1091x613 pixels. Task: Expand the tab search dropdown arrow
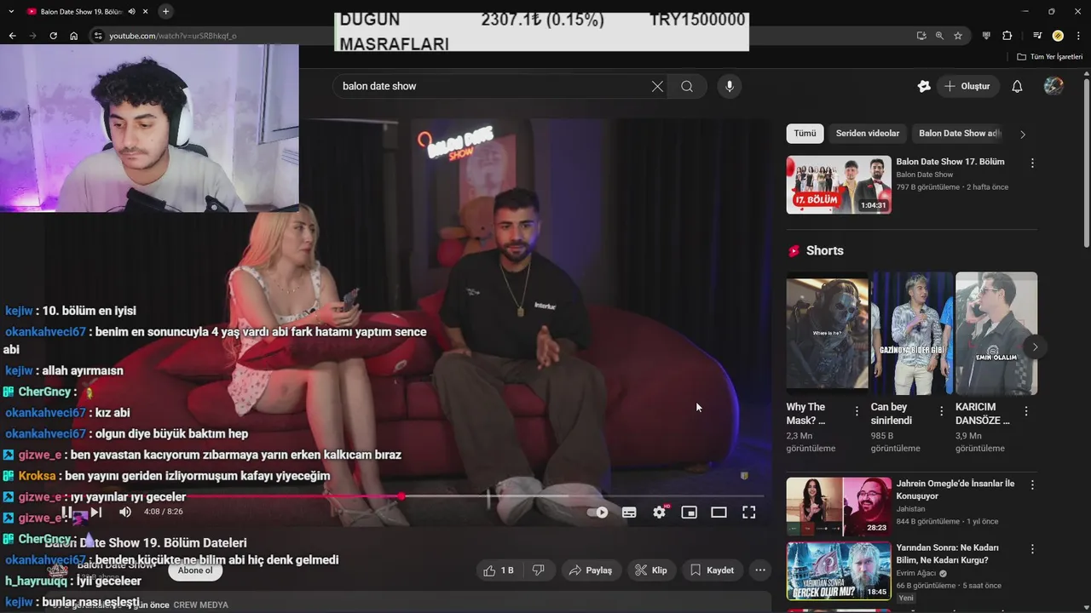pyautogui.click(x=12, y=11)
